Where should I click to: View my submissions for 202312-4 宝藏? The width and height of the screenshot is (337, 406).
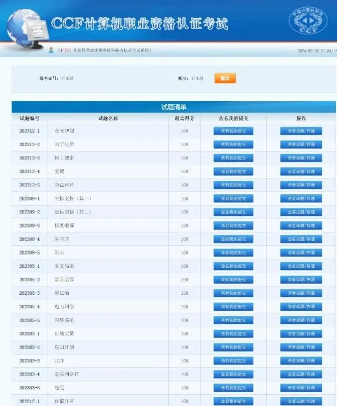(233, 171)
